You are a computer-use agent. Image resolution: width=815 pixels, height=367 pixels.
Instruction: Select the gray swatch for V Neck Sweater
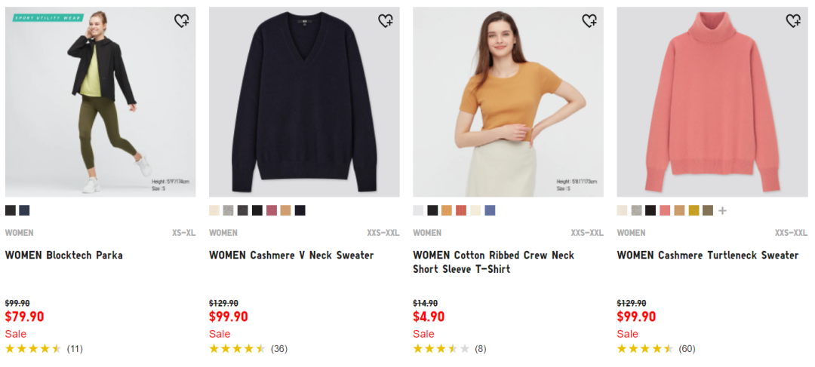point(228,210)
